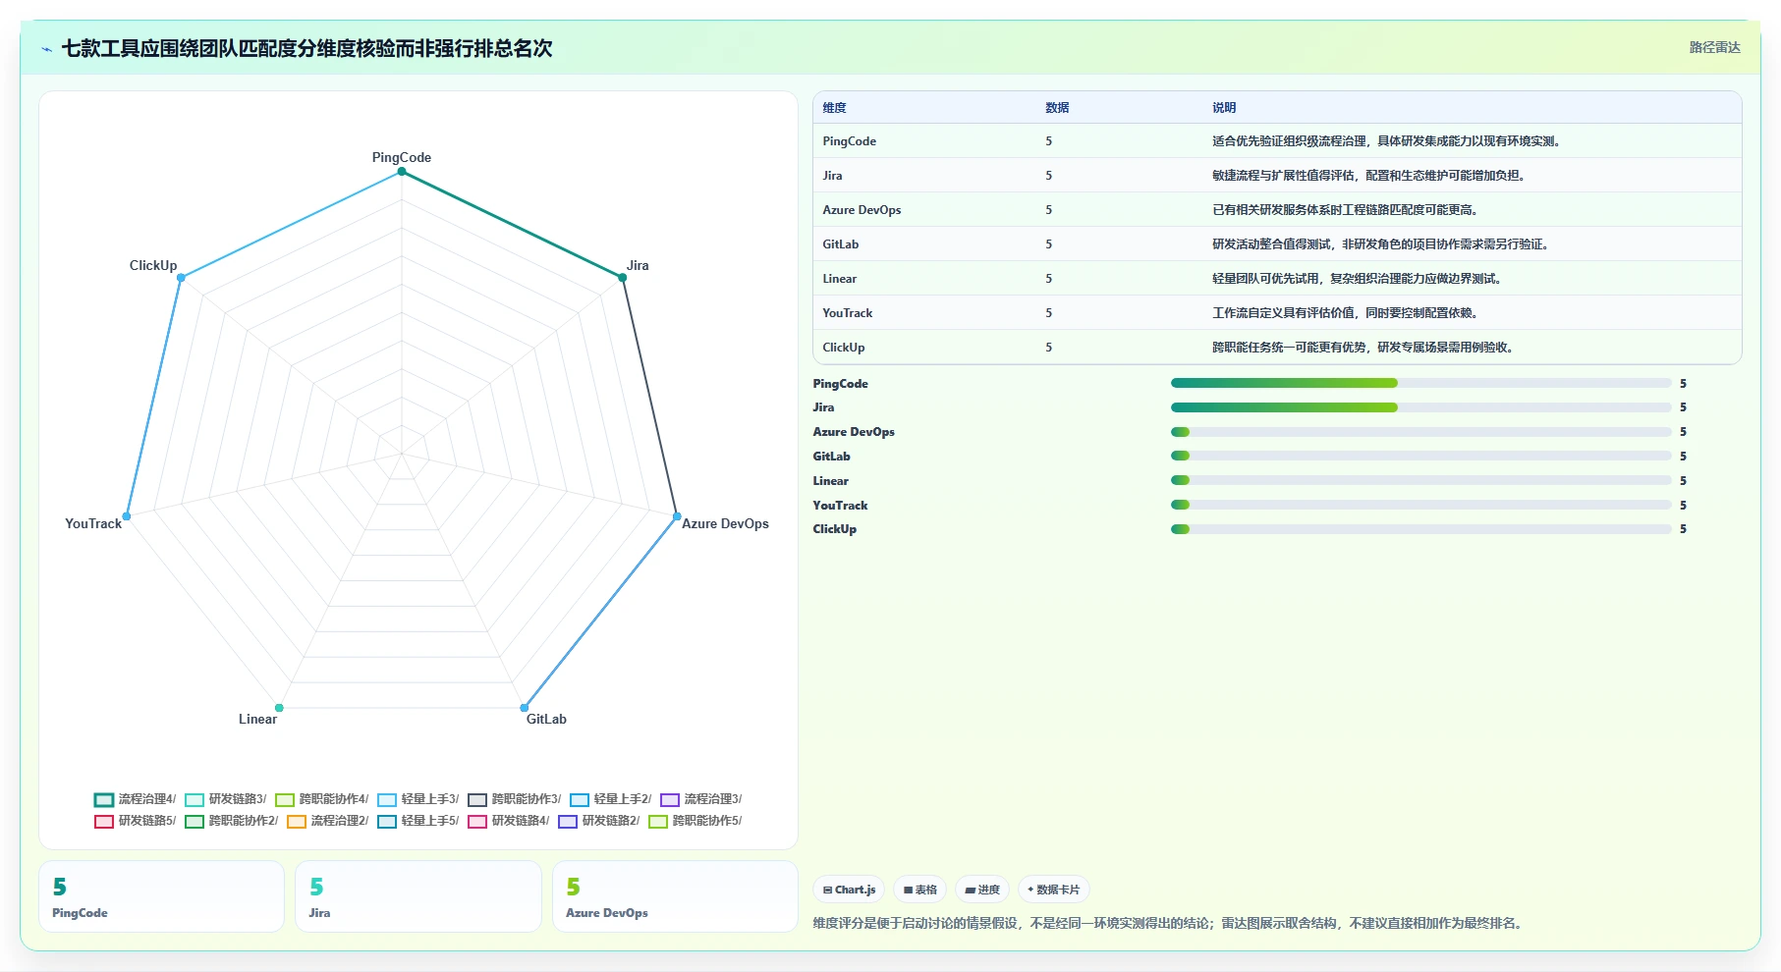Select the Chart.js chip
The height and width of the screenshot is (972, 1781).
[850, 890]
